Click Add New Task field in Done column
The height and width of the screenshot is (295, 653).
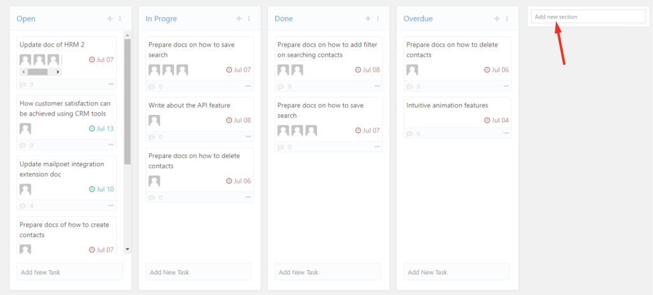(x=328, y=271)
